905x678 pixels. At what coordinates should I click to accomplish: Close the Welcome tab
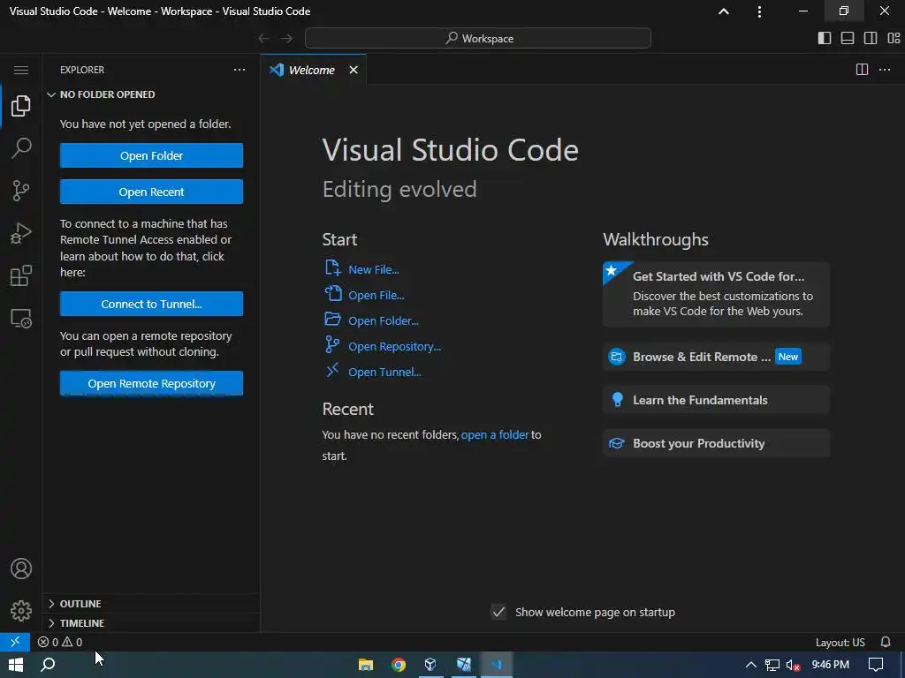tap(354, 70)
